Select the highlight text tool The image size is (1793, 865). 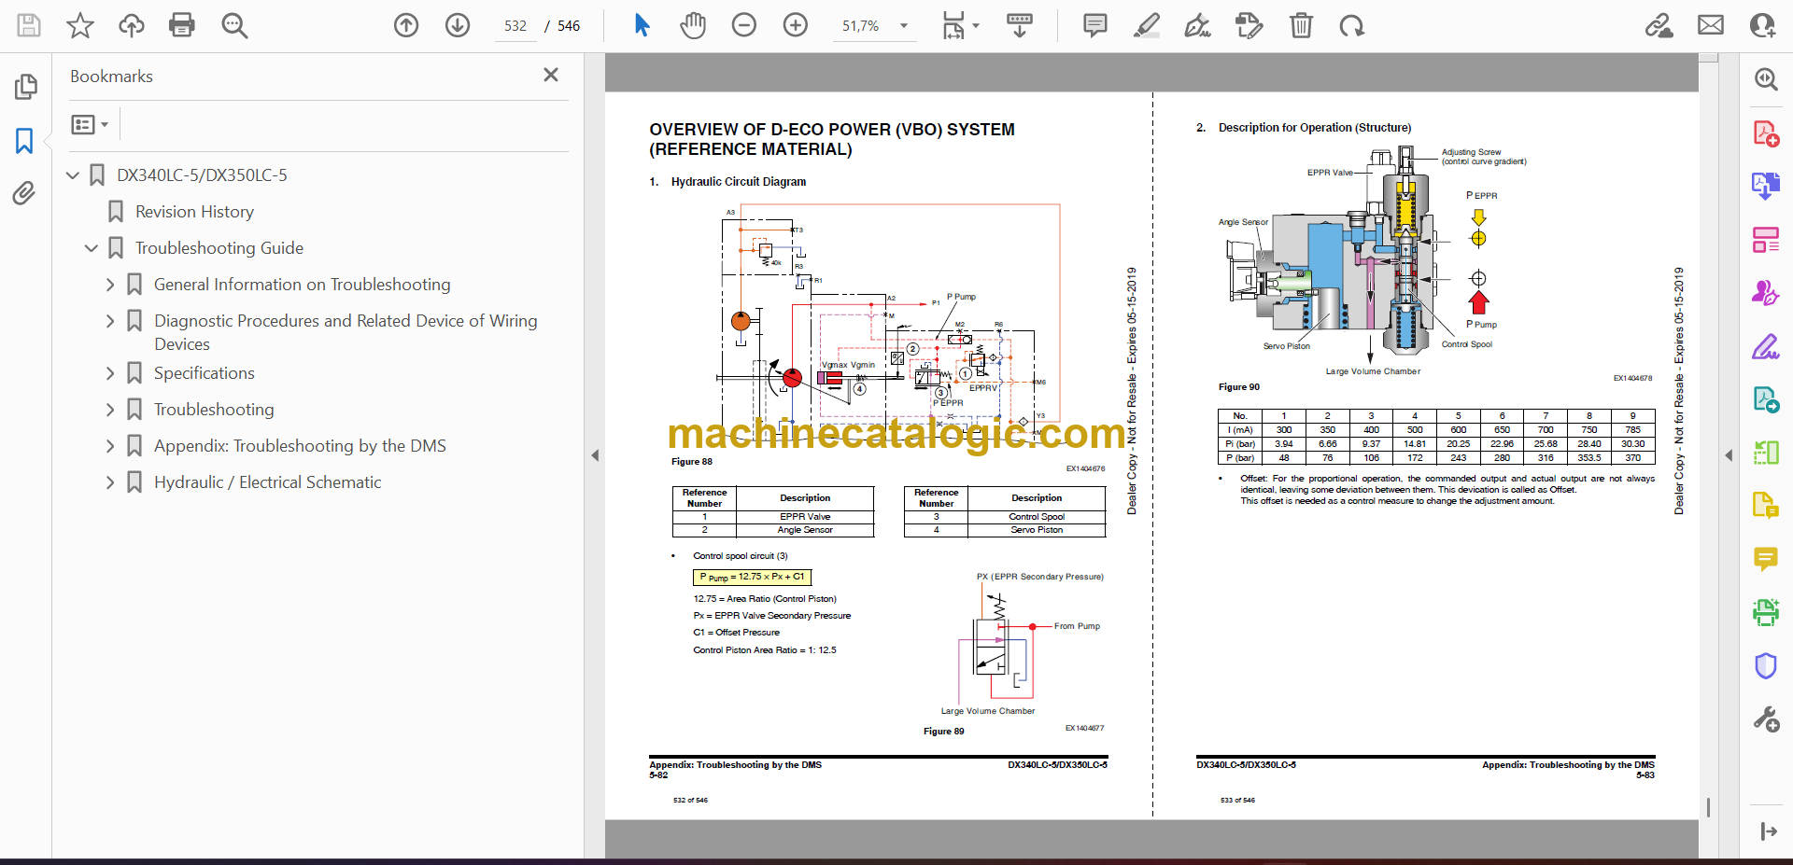click(x=1147, y=25)
